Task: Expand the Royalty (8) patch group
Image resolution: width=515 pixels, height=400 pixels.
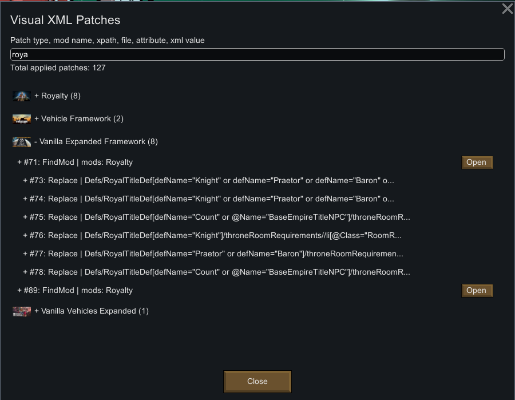Action: [x=57, y=96]
